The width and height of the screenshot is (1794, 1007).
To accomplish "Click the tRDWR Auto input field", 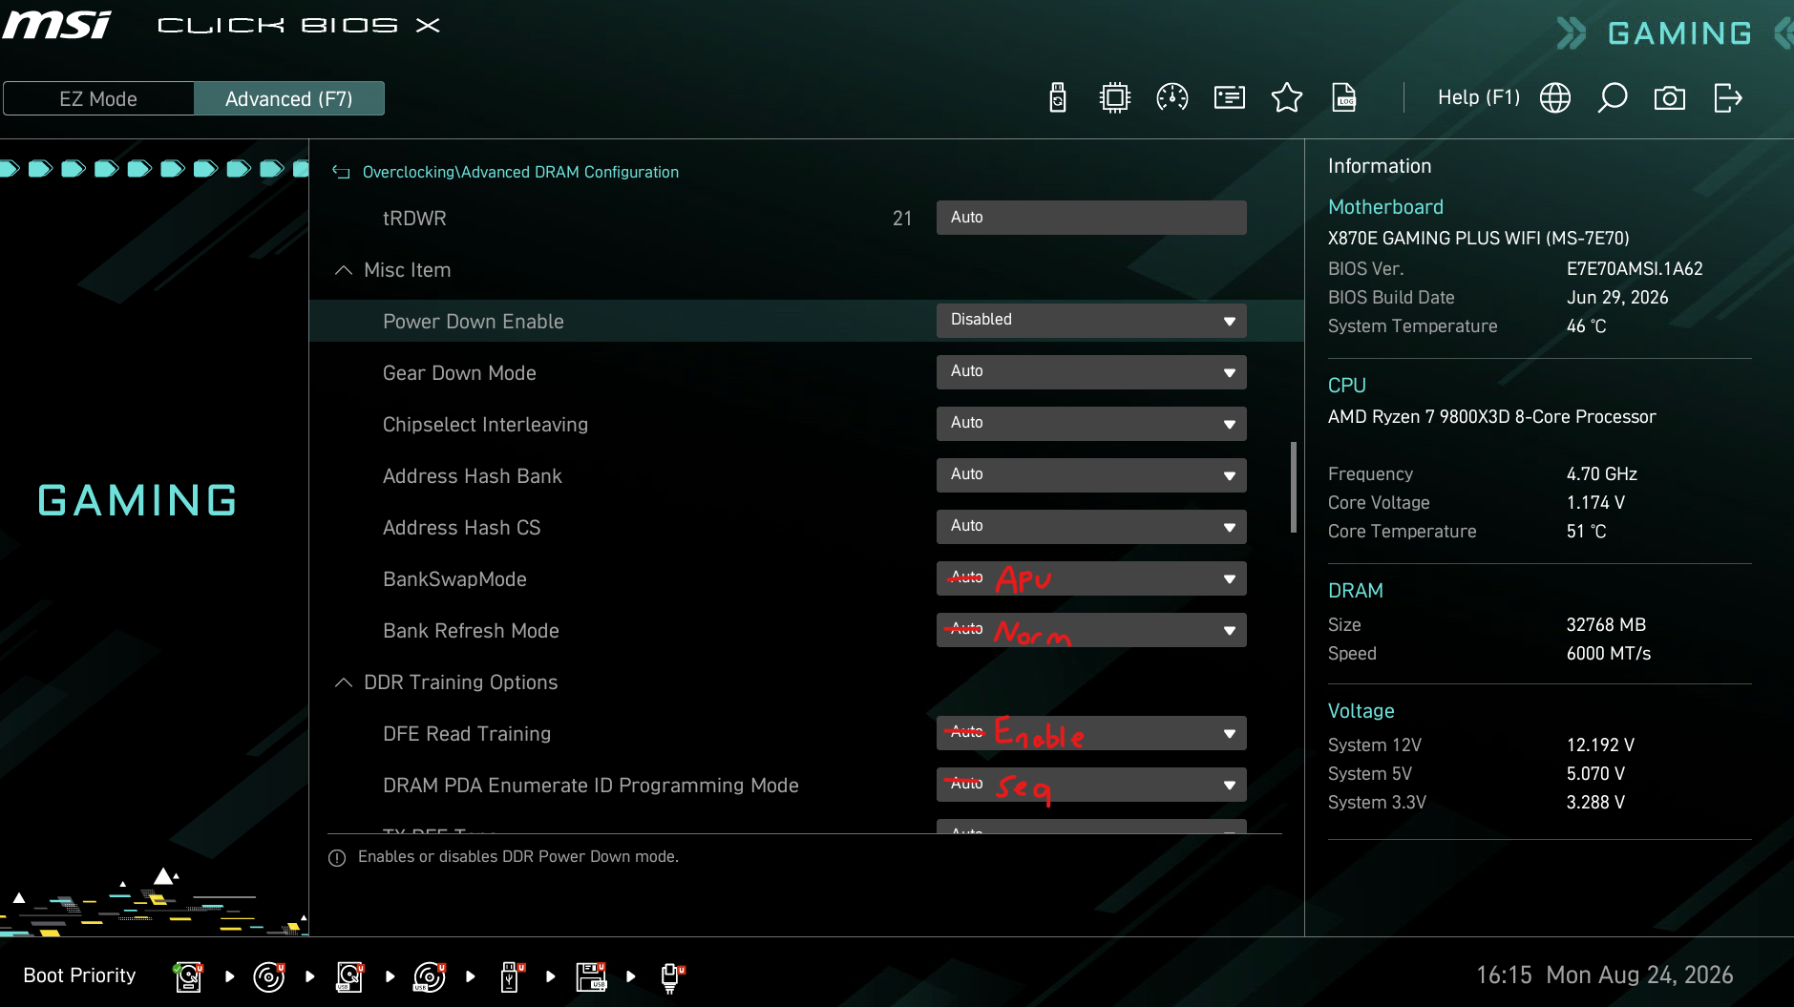I will [1091, 218].
